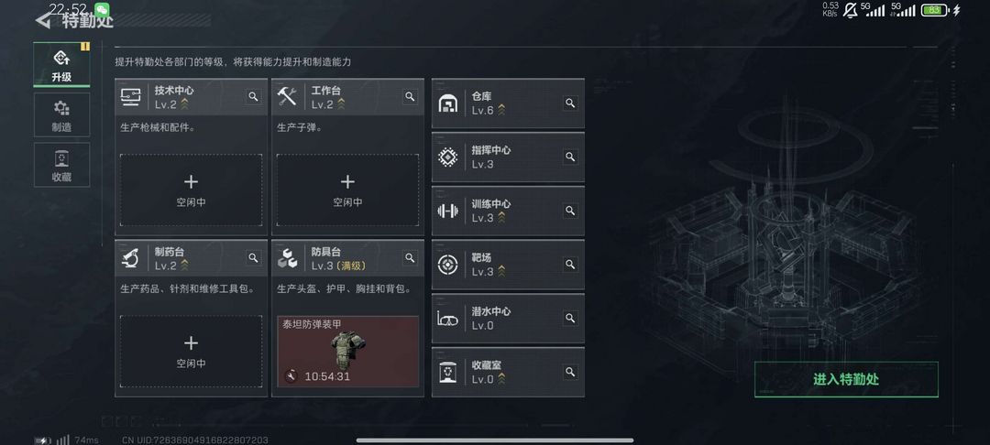990x445 pixels.
Task: Open the magnifier for 技术中心
Action: click(253, 96)
